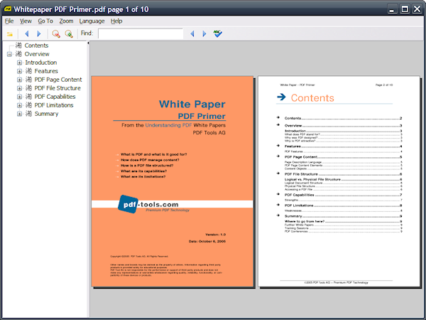Expand the PDF Limitations node
The width and height of the screenshot is (426, 320).
pos(19,105)
